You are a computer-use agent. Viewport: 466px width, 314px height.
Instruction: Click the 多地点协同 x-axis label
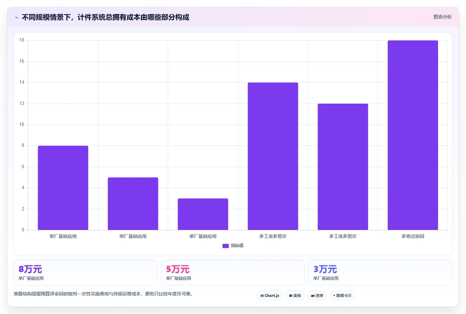tap(413, 237)
